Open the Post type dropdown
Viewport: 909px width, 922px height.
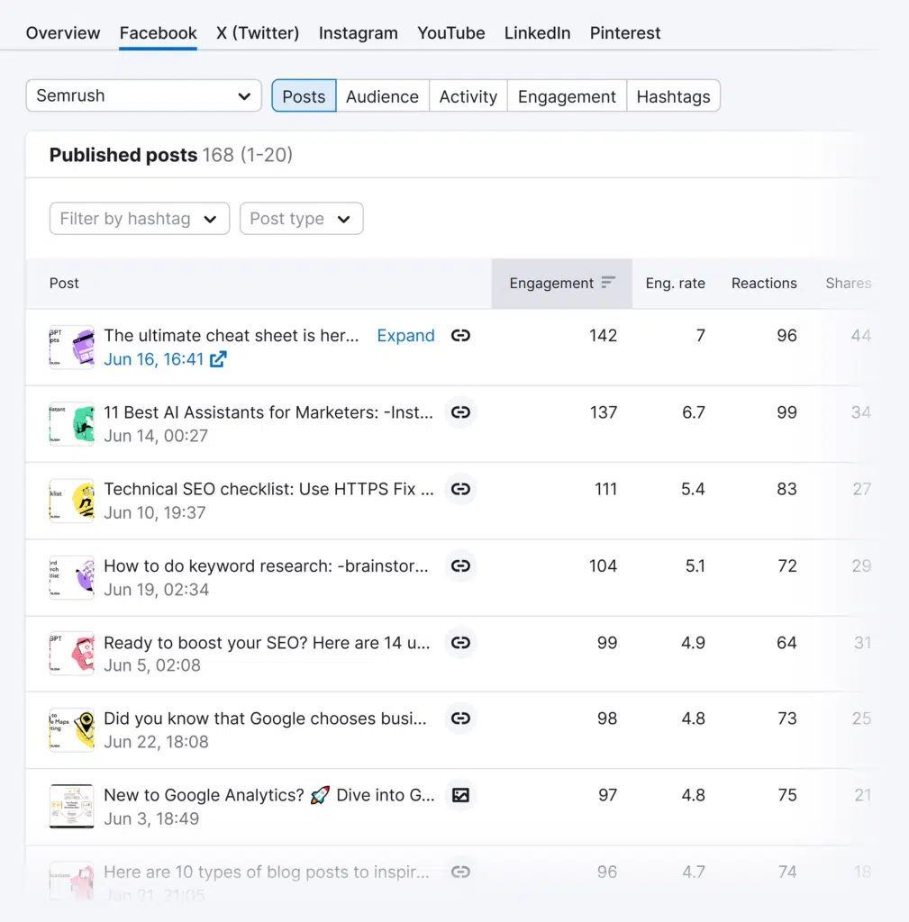pos(301,219)
